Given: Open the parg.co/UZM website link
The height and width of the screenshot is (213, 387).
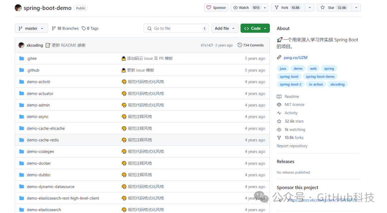Looking at the screenshot, I should tap(295, 58).
